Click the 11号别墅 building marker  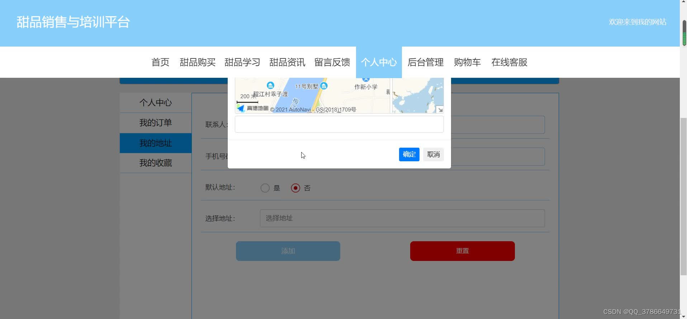pyautogui.click(x=324, y=86)
